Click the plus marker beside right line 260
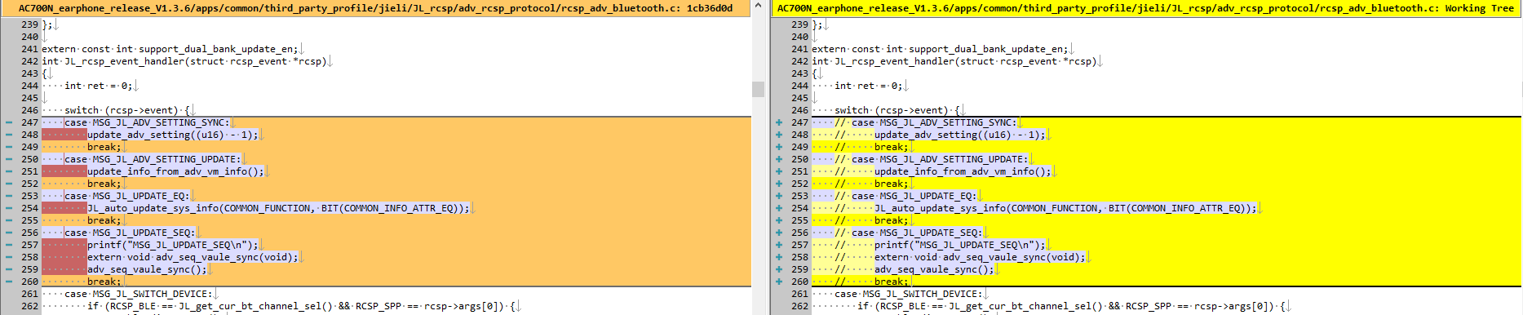1523x315 pixels. 779,282
